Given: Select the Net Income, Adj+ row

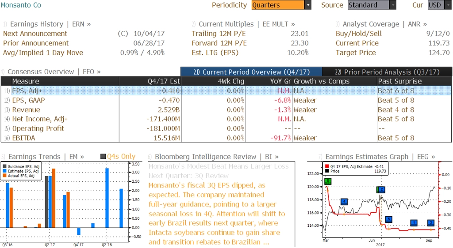Looking at the screenshot, I should [226, 119].
